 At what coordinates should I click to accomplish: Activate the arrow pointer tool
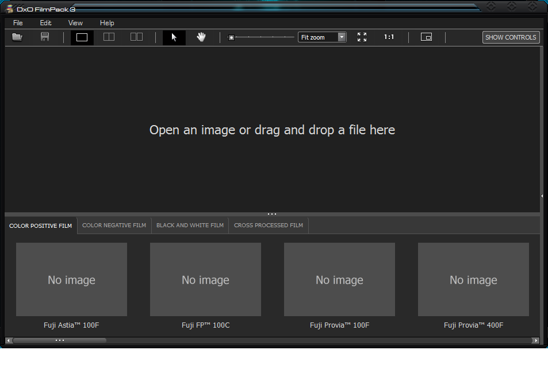pos(174,37)
